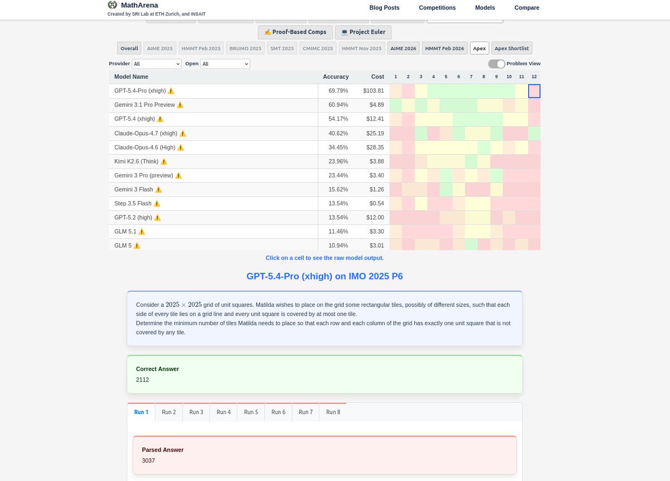Click the highlighted GPT-5.4-Pro problem 12 cell
This screenshot has width=670, height=481.
click(x=534, y=91)
